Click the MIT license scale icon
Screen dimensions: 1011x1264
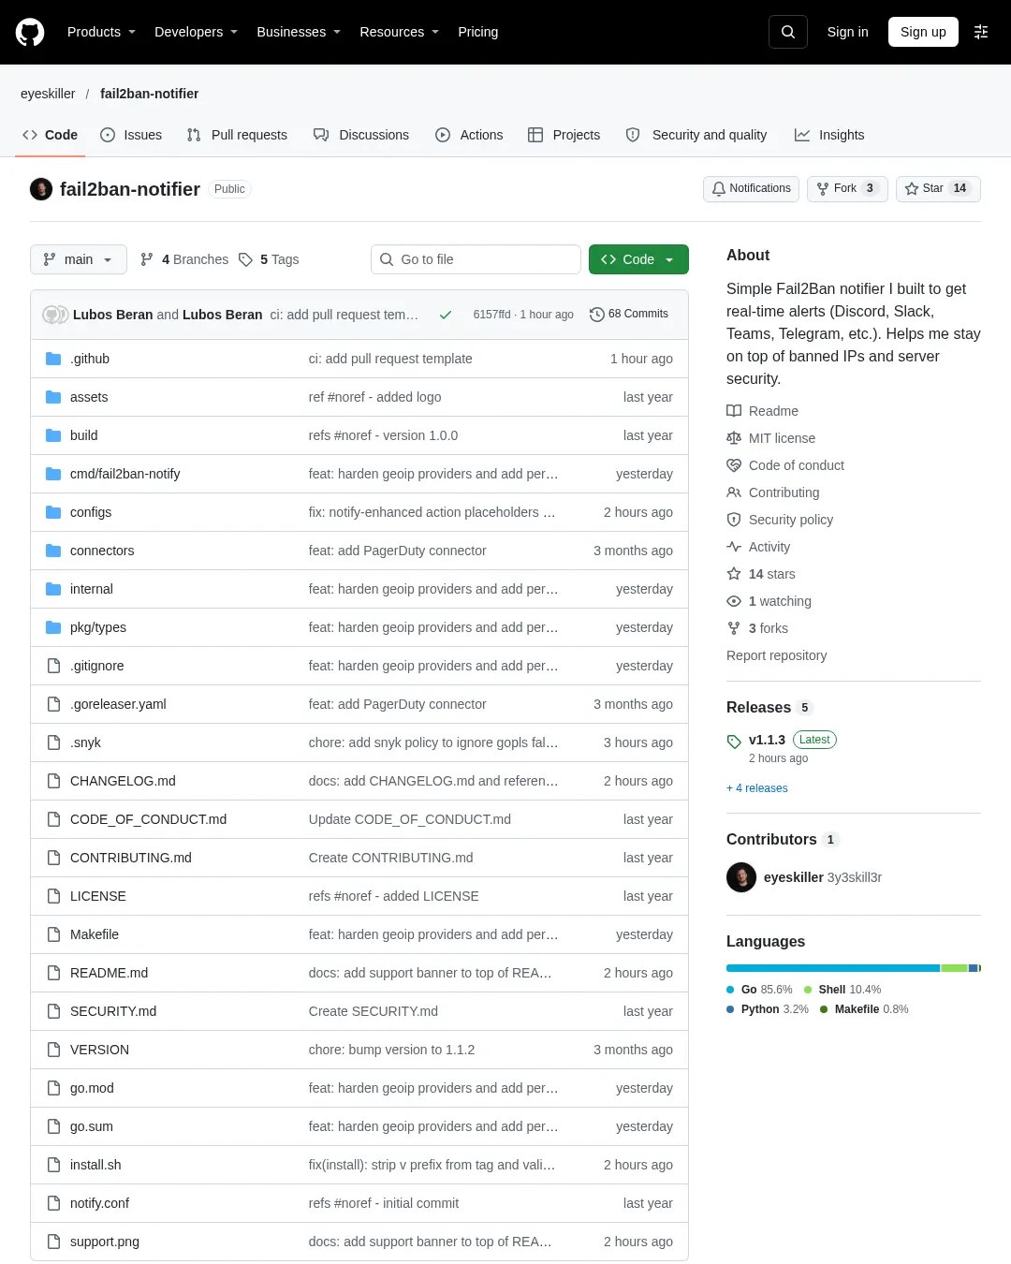tap(734, 438)
